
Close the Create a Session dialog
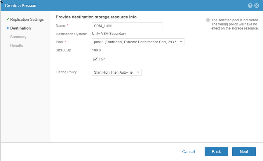(257, 6)
